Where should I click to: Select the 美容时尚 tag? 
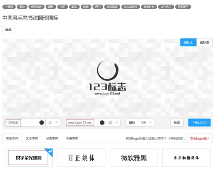point(149,7)
